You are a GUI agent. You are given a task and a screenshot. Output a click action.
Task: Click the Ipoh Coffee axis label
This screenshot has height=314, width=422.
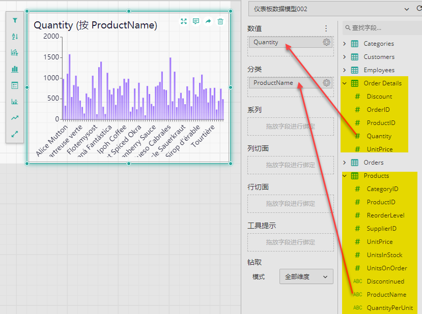coord(111,139)
